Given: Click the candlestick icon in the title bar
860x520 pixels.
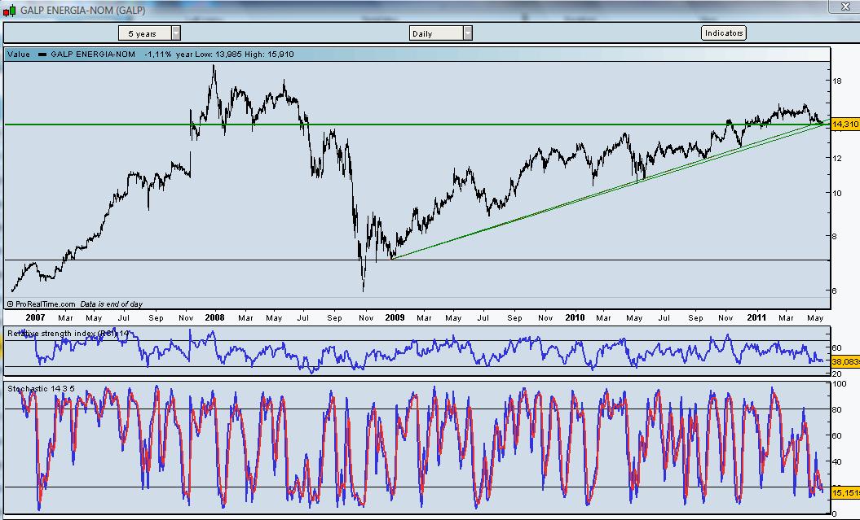Looking at the screenshot, I should (9, 11).
